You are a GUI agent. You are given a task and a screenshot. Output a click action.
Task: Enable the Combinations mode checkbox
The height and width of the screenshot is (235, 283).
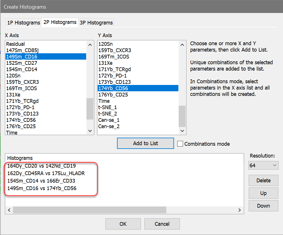(x=180, y=144)
